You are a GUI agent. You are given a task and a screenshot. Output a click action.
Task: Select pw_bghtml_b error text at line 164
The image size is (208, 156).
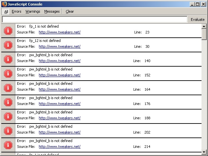[x=51, y=84]
